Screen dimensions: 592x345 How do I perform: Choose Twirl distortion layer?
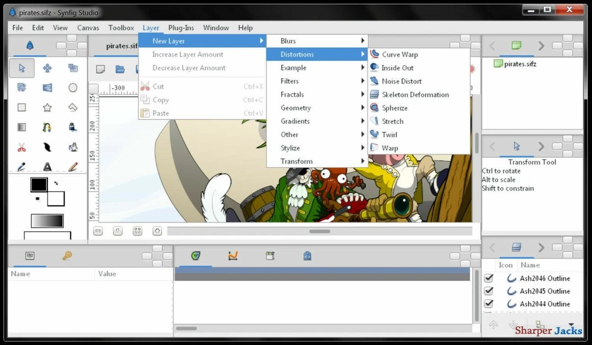point(419,135)
